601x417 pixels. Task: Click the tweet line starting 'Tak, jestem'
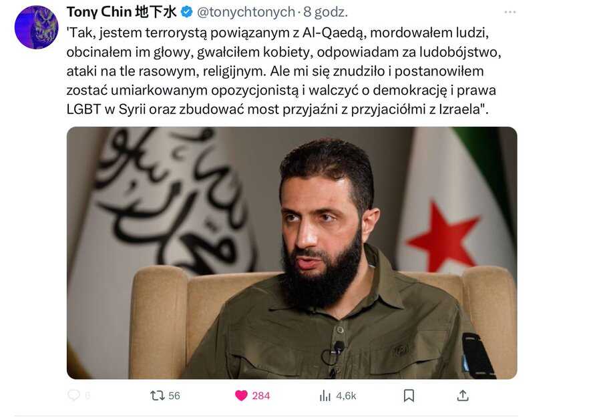coord(278,33)
